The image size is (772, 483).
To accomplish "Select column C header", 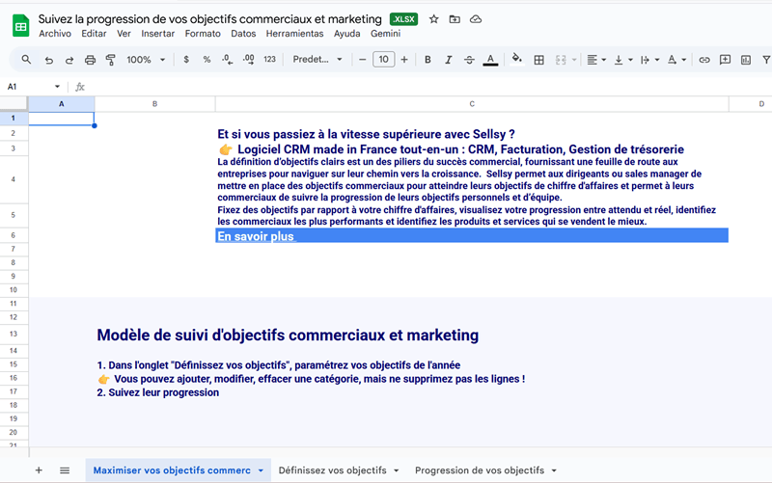I will click(472, 104).
